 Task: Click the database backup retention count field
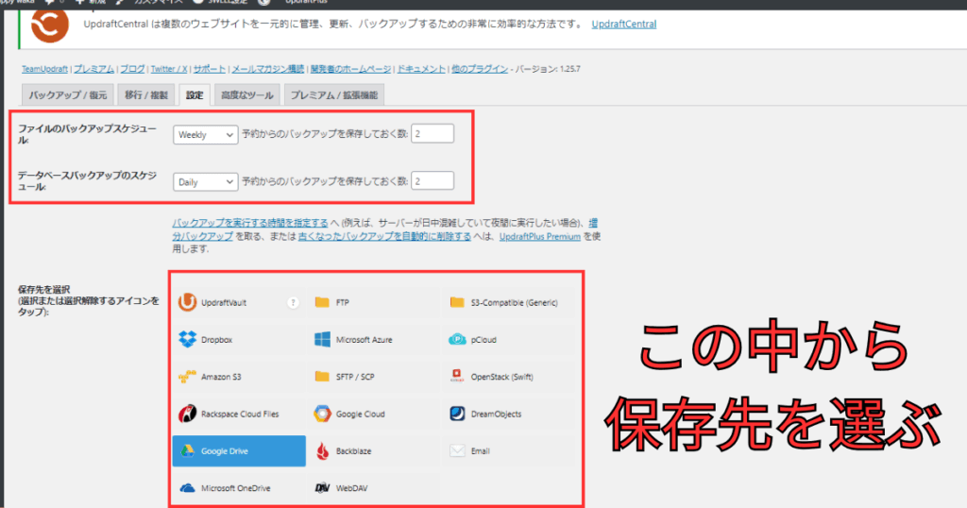[432, 180]
